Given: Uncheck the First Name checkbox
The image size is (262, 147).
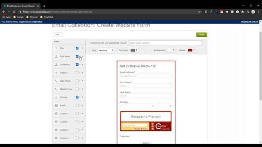Looking at the screenshot, I should coord(77,56).
